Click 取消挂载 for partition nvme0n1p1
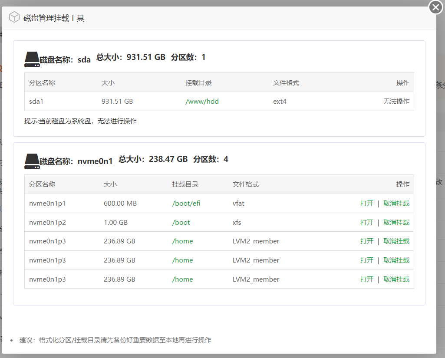Image resolution: width=445 pixels, height=358 pixels. [x=396, y=204]
